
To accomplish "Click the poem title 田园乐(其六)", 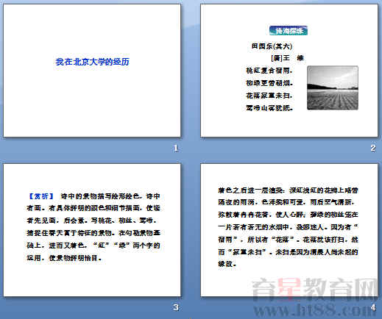I will pos(272,46).
